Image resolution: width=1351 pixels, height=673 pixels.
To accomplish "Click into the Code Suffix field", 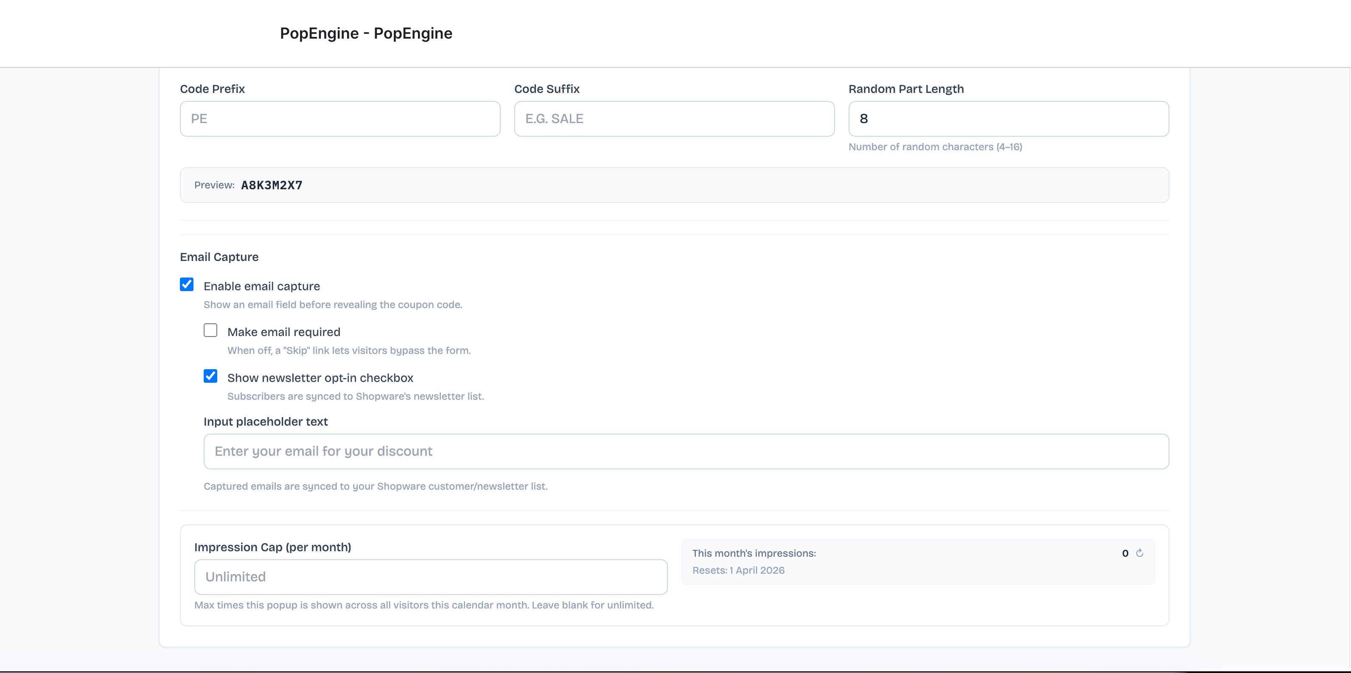I will click(x=674, y=119).
